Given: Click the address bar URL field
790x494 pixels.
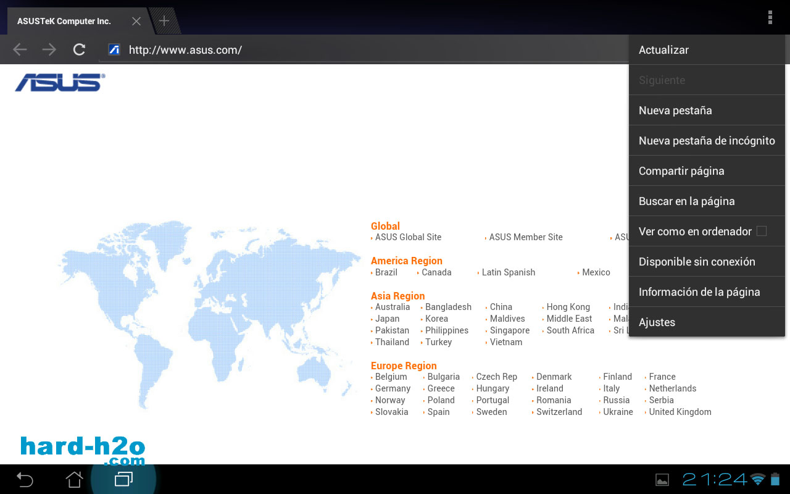Looking at the screenshot, I should pyautogui.click(x=364, y=50).
